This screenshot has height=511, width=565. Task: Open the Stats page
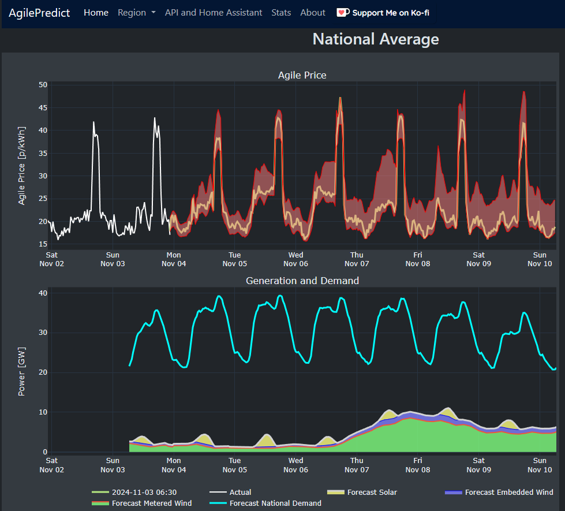[281, 13]
